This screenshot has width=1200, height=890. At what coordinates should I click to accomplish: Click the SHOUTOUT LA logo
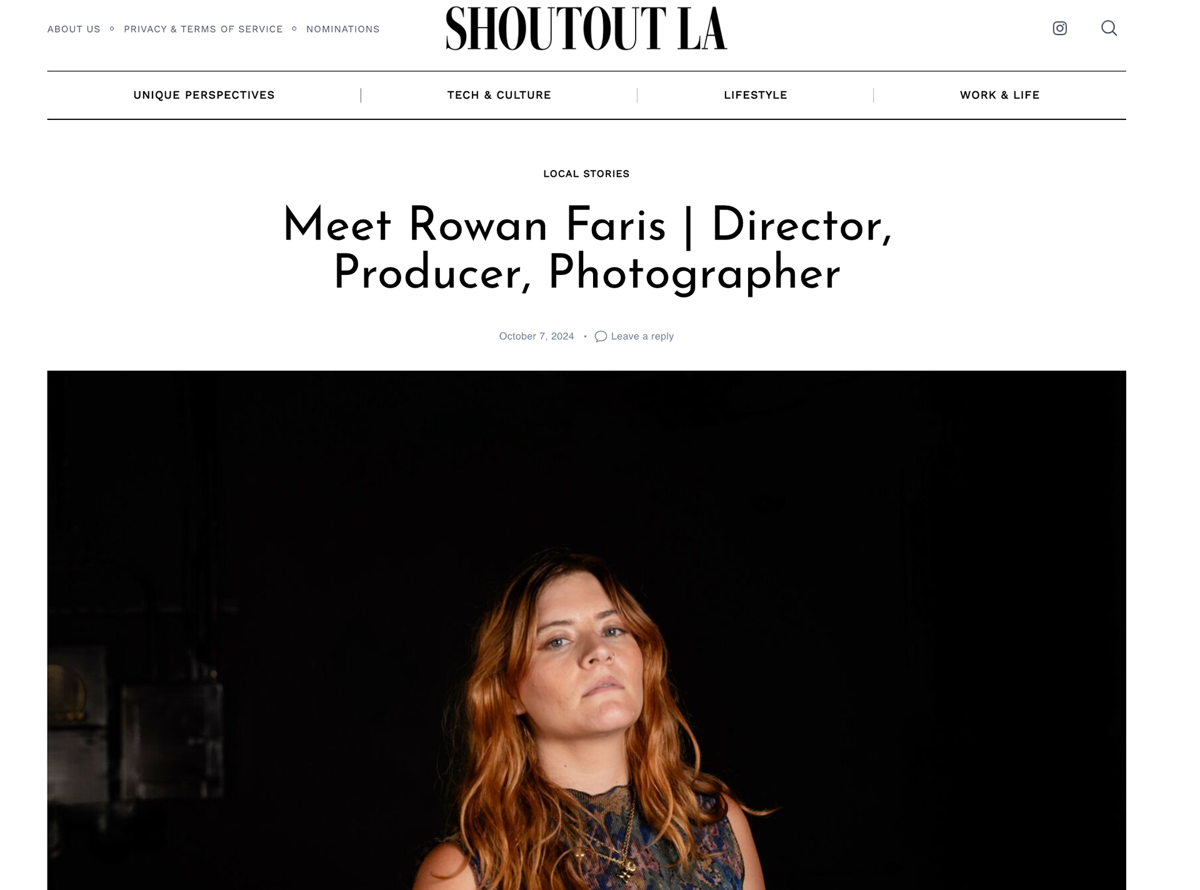(586, 28)
